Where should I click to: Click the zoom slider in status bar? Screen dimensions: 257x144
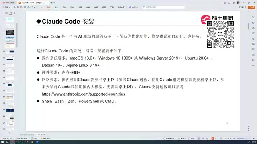click(244, 138)
